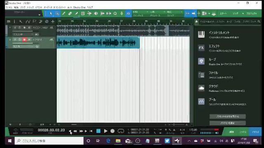Select the Mute tool

pyautogui.click(x=83, y=14)
